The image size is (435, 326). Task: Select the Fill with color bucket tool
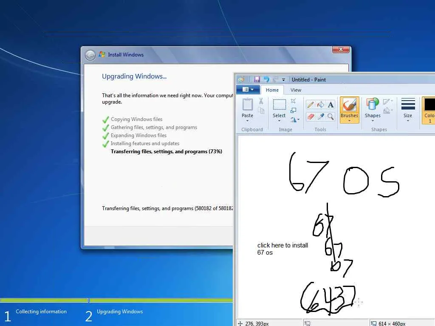click(x=320, y=105)
